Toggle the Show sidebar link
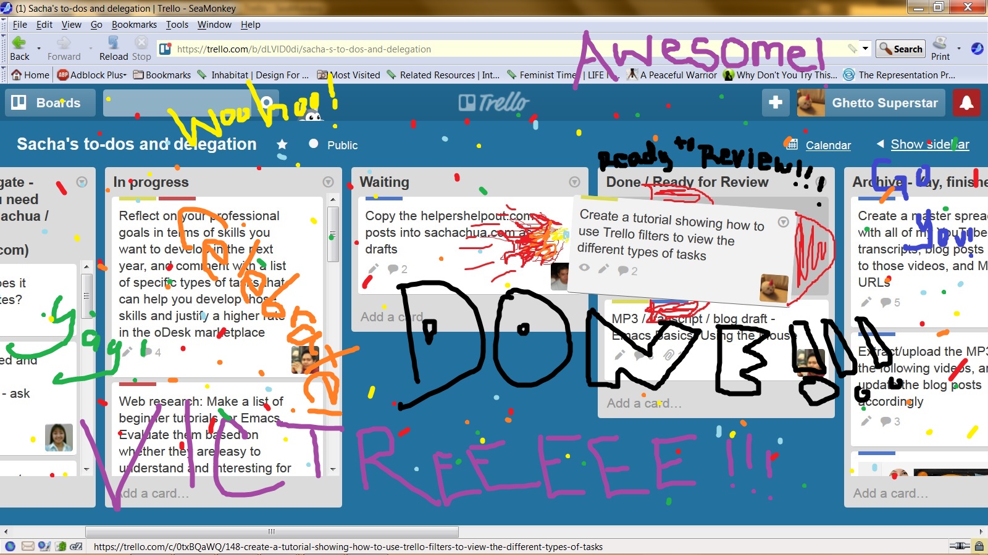 click(x=930, y=144)
